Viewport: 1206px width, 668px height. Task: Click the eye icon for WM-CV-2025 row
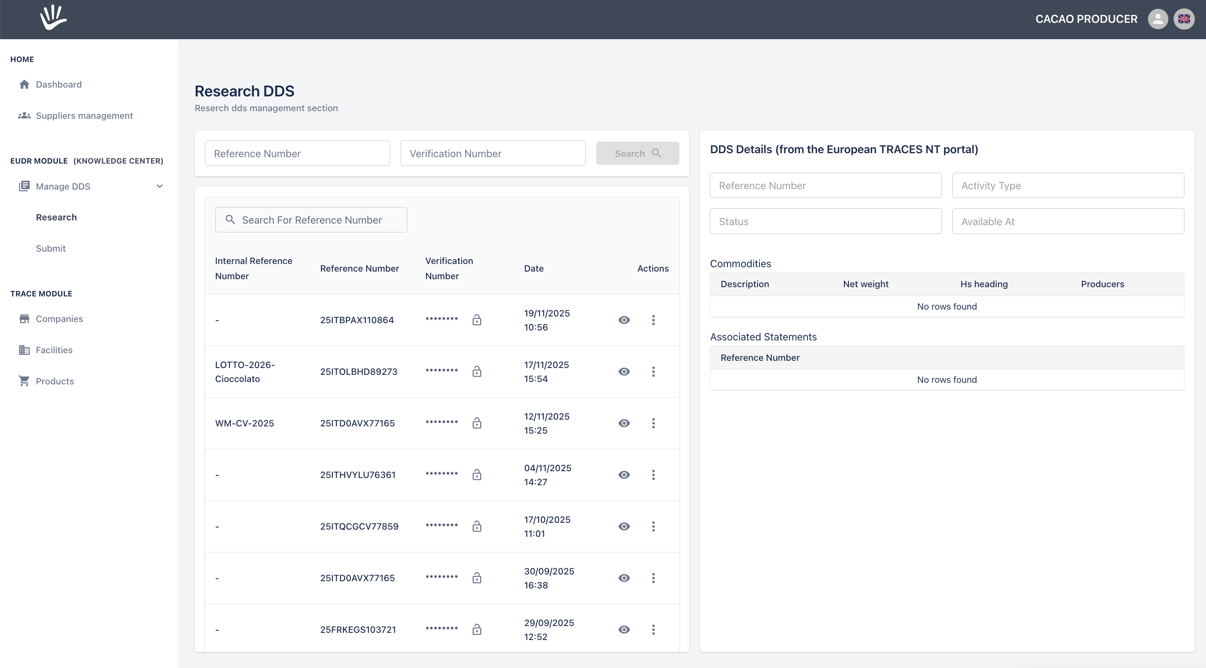624,423
